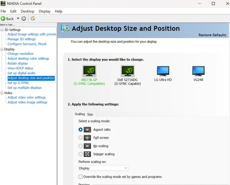Viewport: 230px width, 185px height.
Task: Open the Display menu
Action: (45, 11)
